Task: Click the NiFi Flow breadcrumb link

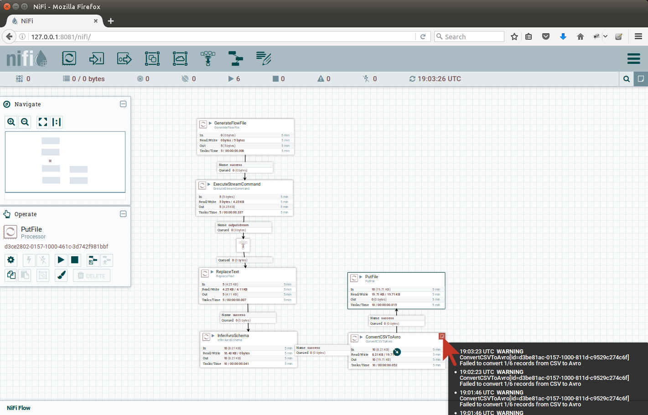Action: tap(19, 408)
